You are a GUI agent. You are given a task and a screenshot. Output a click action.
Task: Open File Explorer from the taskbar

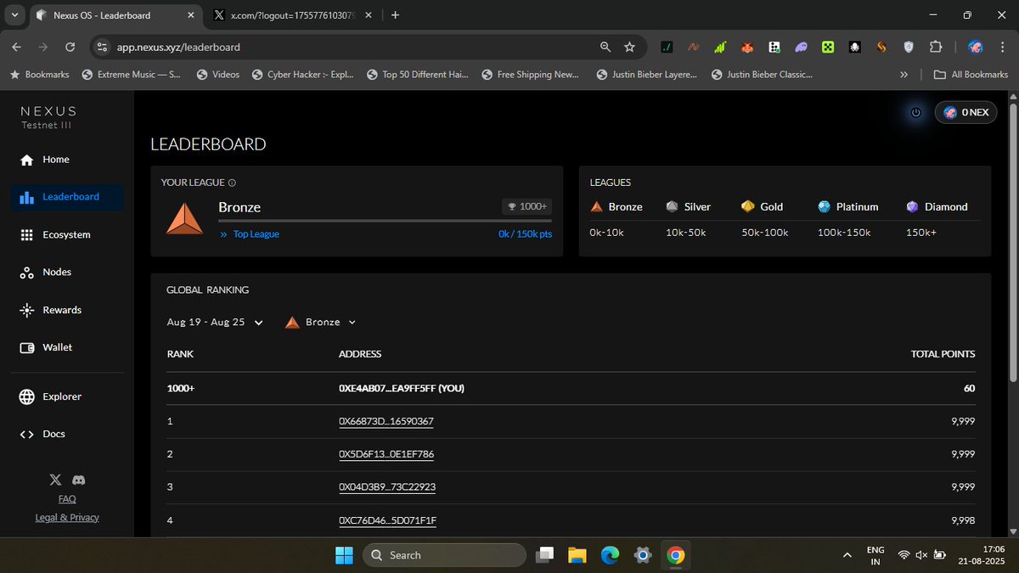(x=577, y=555)
